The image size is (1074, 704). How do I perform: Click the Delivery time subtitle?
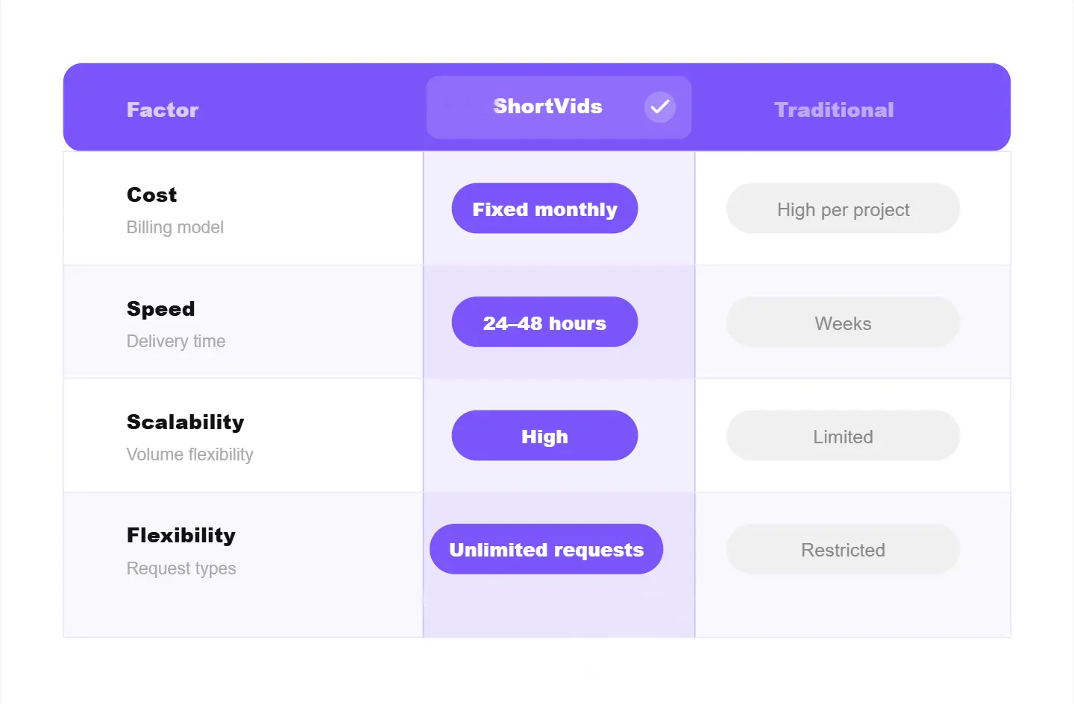(176, 341)
